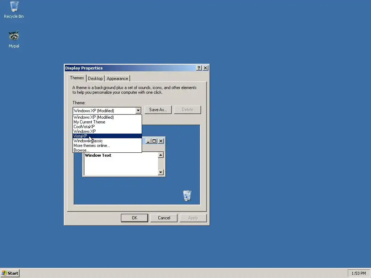
Task: Switch to the Themes tab
Action: pyautogui.click(x=77, y=78)
